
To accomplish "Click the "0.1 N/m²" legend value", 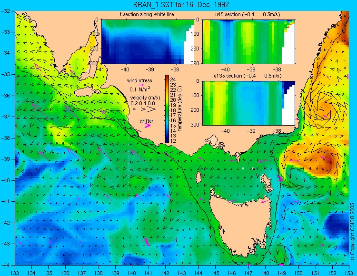I will point(139,89).
